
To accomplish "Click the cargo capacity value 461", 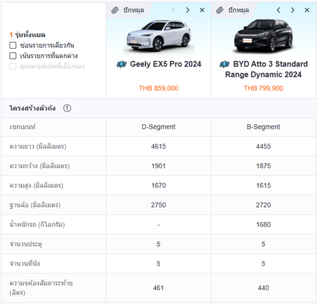I will click(158, 287).
